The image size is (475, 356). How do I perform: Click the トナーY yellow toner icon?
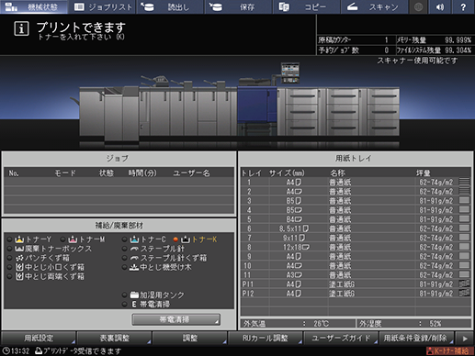pos(19,239)
